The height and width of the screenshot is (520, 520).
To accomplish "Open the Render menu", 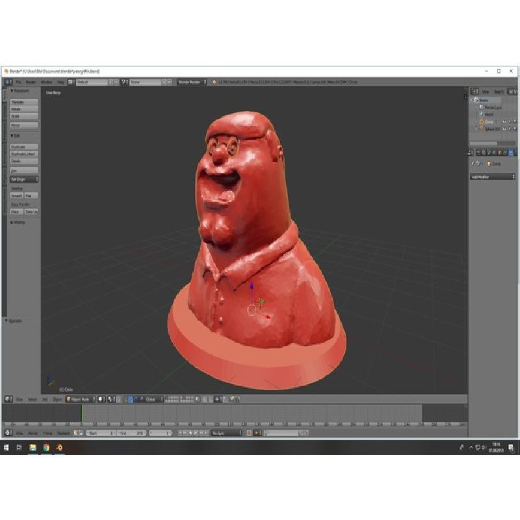I will tap(31, 82).
